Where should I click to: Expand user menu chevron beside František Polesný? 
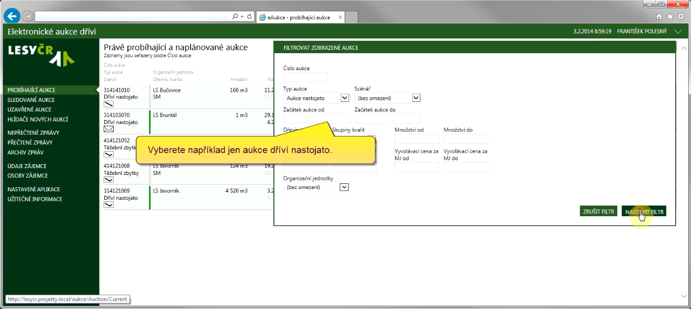coord(679,32)
